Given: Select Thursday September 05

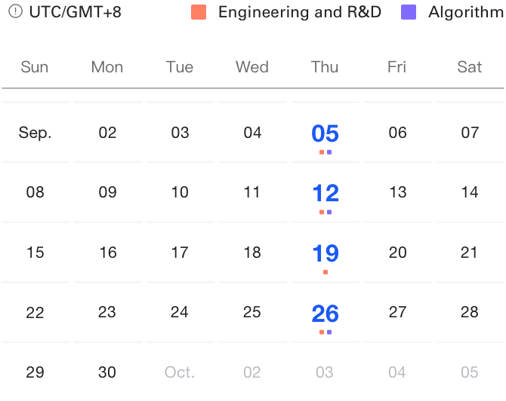Looking at the screenshot, I should coord(325,133).
